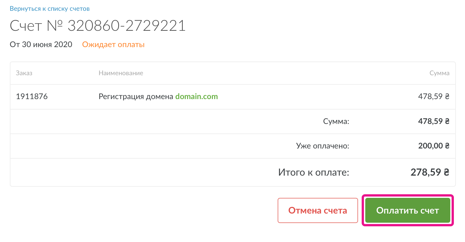Click the Ожидает оплаты status label
465x242 pixels.
pos(113,44)
